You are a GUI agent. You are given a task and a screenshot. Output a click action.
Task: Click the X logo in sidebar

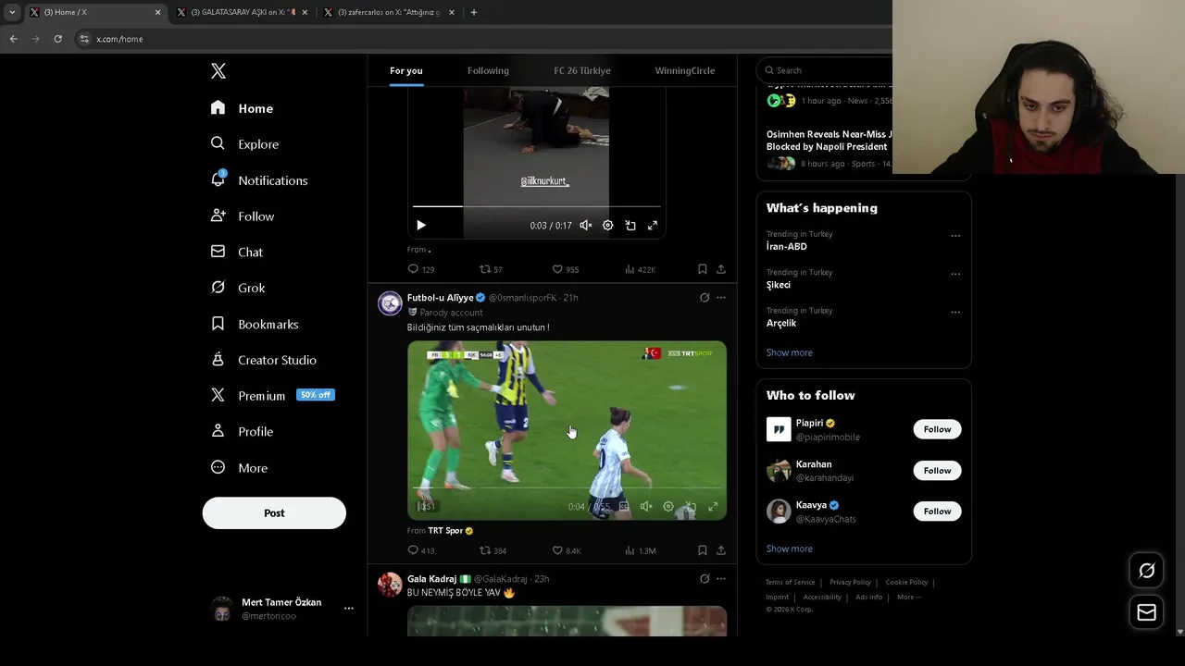click(x=218, y=71)
